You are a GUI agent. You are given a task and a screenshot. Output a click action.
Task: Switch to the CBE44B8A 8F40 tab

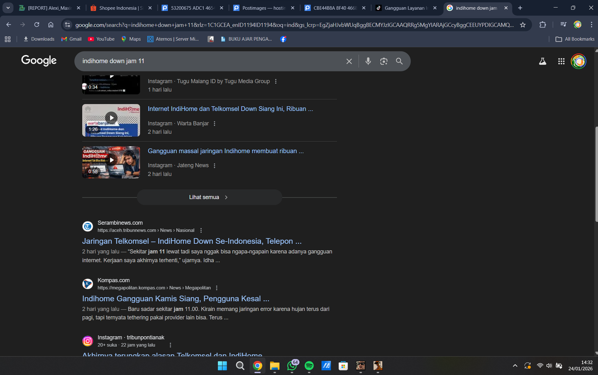pos(336,8)
